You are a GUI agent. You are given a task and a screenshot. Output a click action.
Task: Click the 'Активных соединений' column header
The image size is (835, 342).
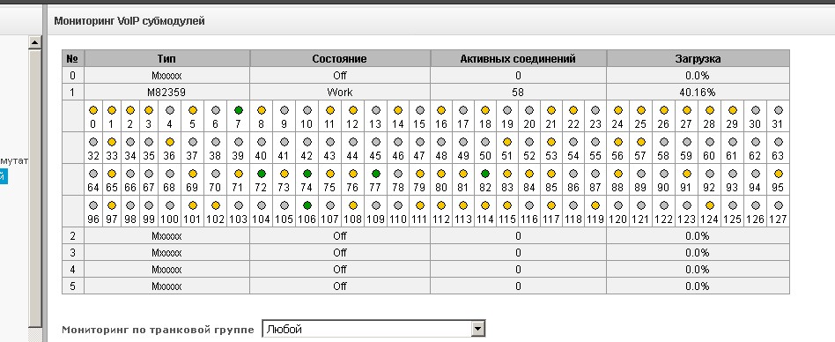[x=518, y=58]
